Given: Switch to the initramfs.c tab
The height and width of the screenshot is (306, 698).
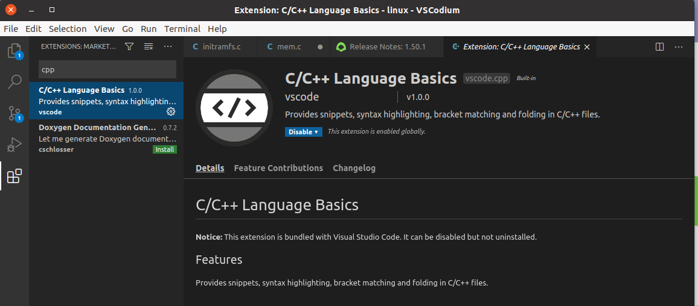Looking at the screenshot, I should click(x=220, y=46).
